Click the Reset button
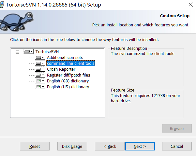Image resolution: width=196 pixels, height=156 pixels. point(35,146)
